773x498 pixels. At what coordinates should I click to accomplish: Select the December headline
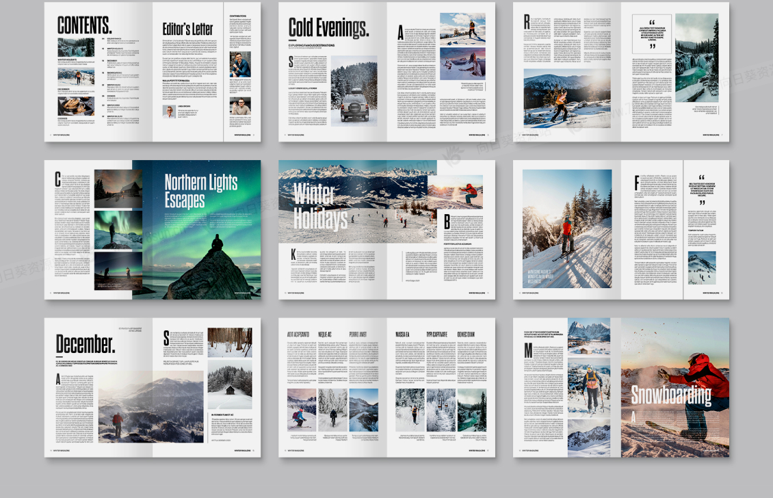[x=86, y=343]
